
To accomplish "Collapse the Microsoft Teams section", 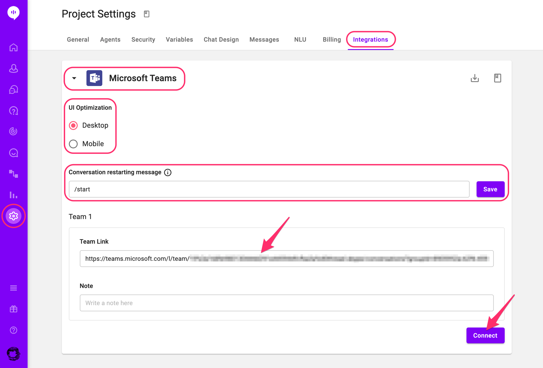I will (x=74, y=78).
